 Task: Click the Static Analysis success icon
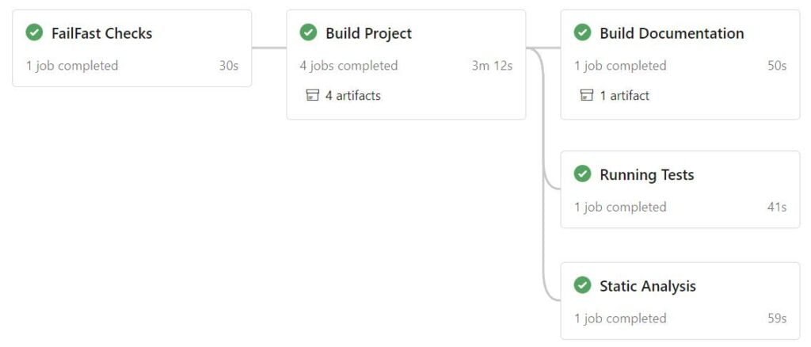coord(582,285)
